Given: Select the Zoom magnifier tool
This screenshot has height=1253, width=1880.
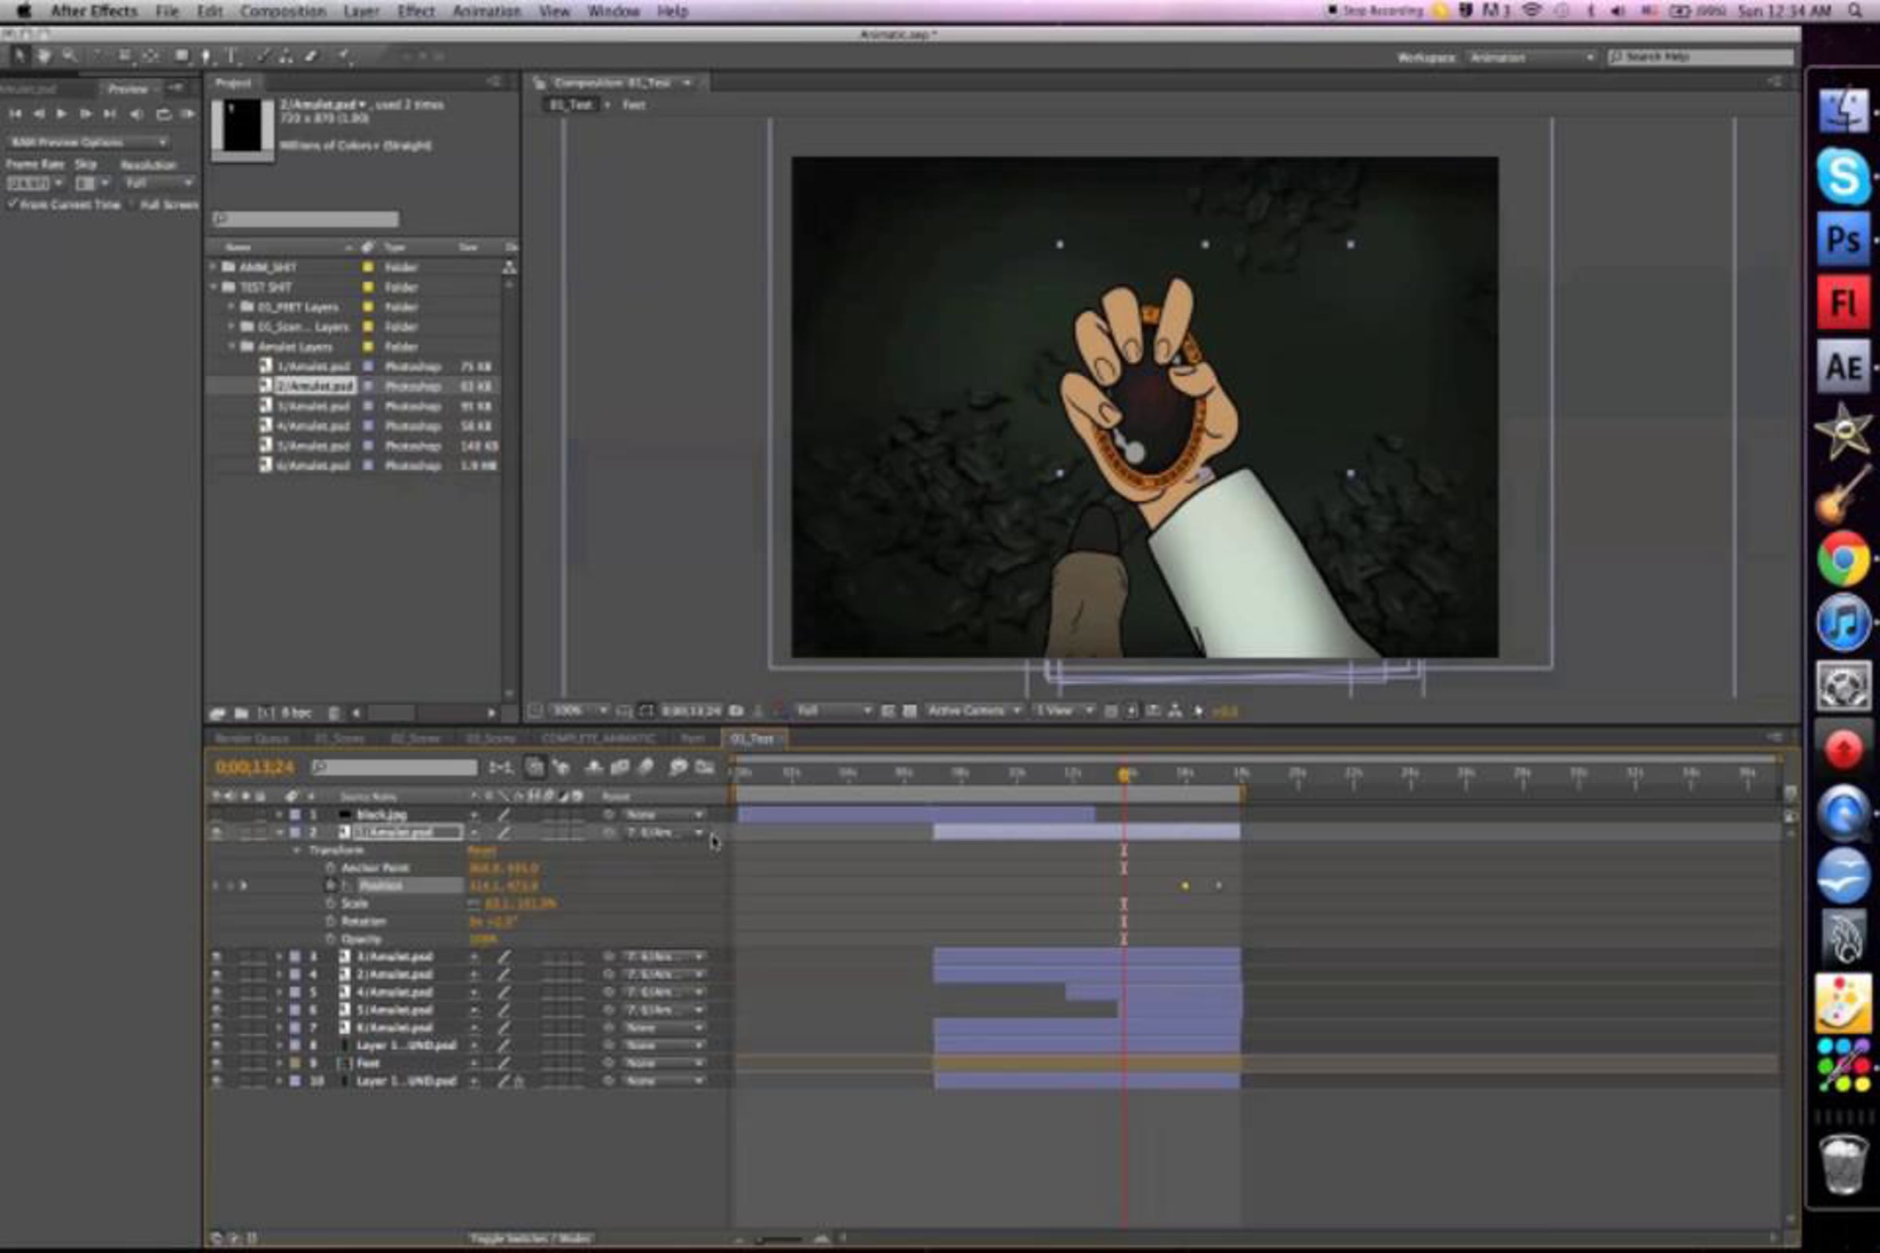Looking at the screenshot, I should click(70, 55).
